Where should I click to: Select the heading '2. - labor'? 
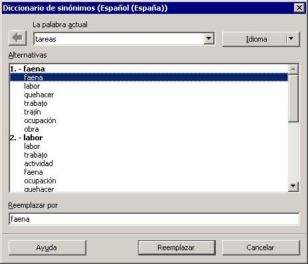click(27, 138)
